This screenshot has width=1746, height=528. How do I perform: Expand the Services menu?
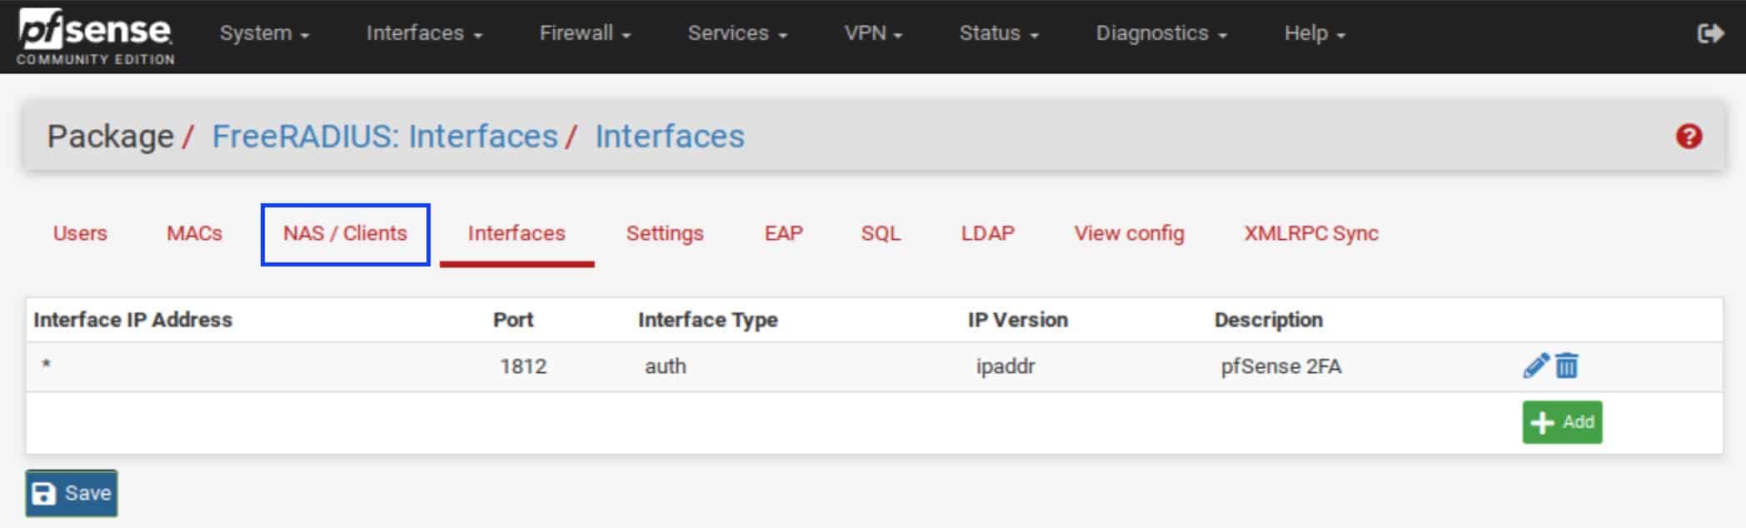(737, 33)
